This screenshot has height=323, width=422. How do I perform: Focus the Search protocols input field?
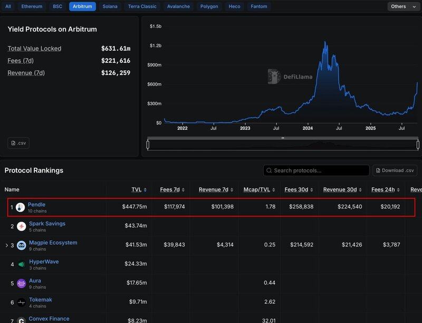316,170
